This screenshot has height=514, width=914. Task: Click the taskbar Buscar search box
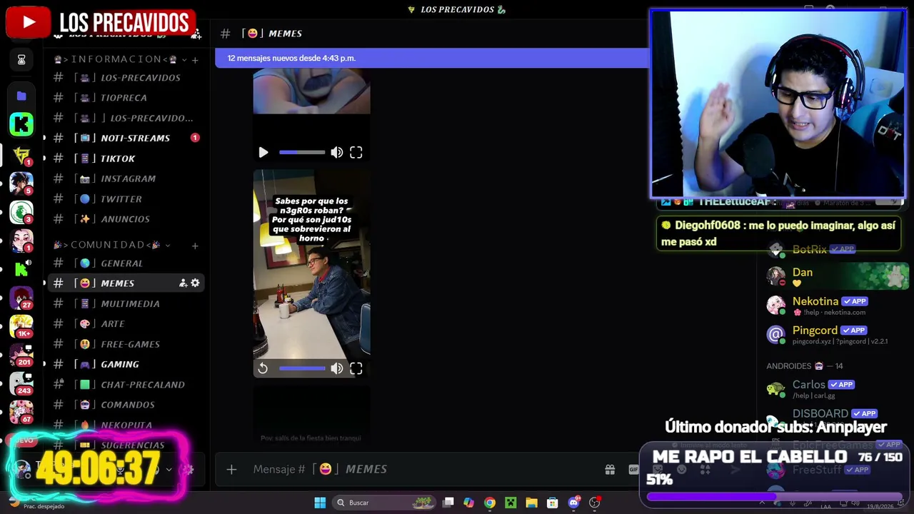pos(386,503)
